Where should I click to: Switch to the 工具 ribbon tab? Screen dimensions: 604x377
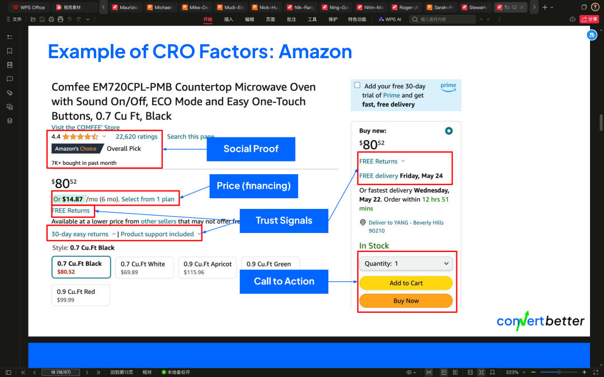pyautogui.click(x=312, y=19)
